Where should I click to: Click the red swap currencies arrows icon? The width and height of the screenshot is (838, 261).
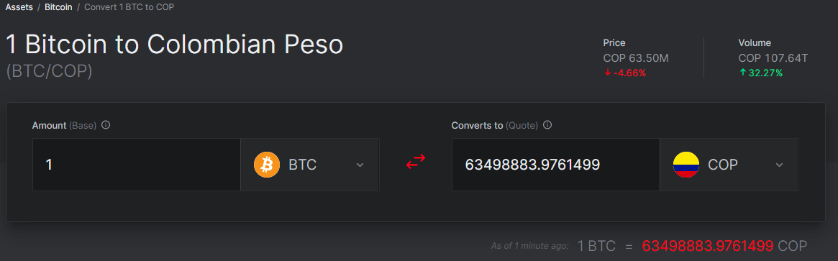click(415, 161)
